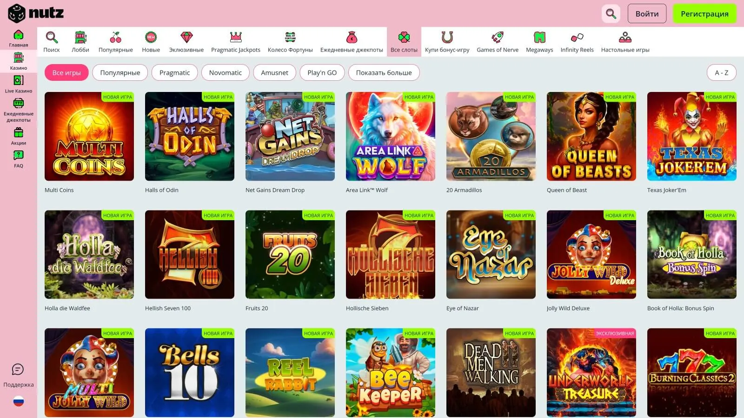Launch the Hellish Seven 100 thumbnail

[x=190, y=255]
